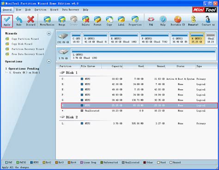
Task: Collapse the Wizards panel section
Action: tap(49, 33)
